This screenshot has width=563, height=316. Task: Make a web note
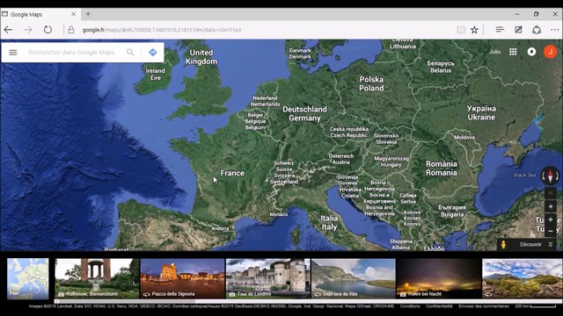pyautogui.click(x=518, y=30)
